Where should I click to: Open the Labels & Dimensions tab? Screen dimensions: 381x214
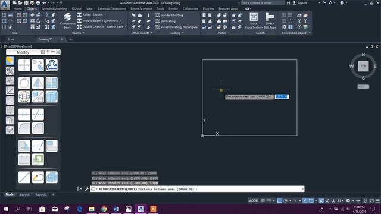[112, 8]
